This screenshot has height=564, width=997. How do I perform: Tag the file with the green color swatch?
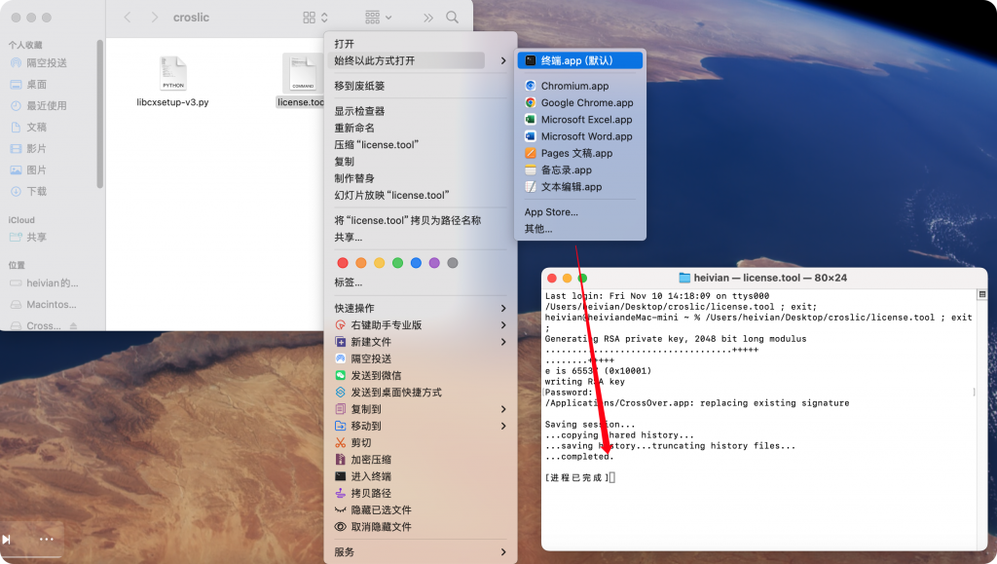pyautogui.click(x=395, y=262)
